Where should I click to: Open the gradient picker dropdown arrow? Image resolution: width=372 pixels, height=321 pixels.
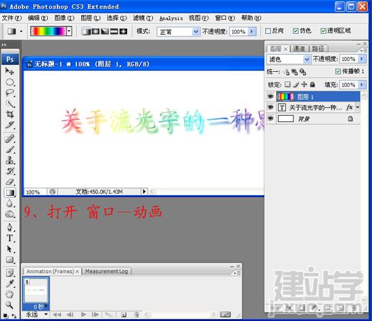click(69, 31)
